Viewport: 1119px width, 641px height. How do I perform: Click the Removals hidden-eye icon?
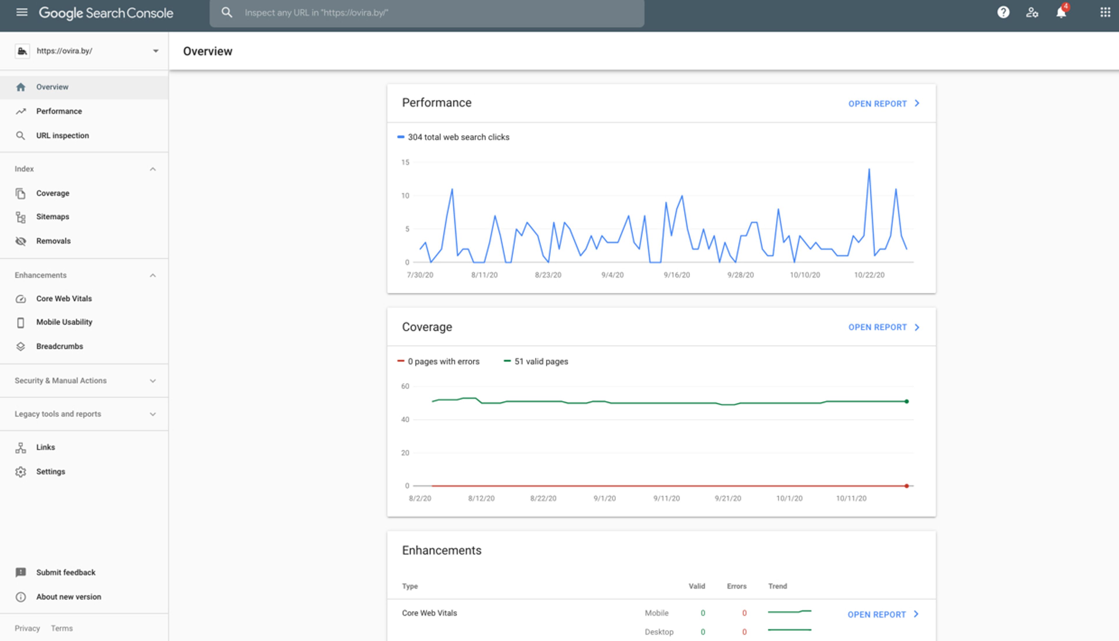[x=21, y=241]
